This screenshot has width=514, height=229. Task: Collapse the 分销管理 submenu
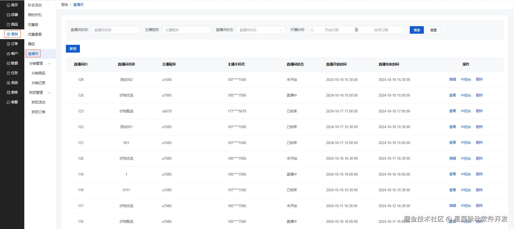click(50, 64)
